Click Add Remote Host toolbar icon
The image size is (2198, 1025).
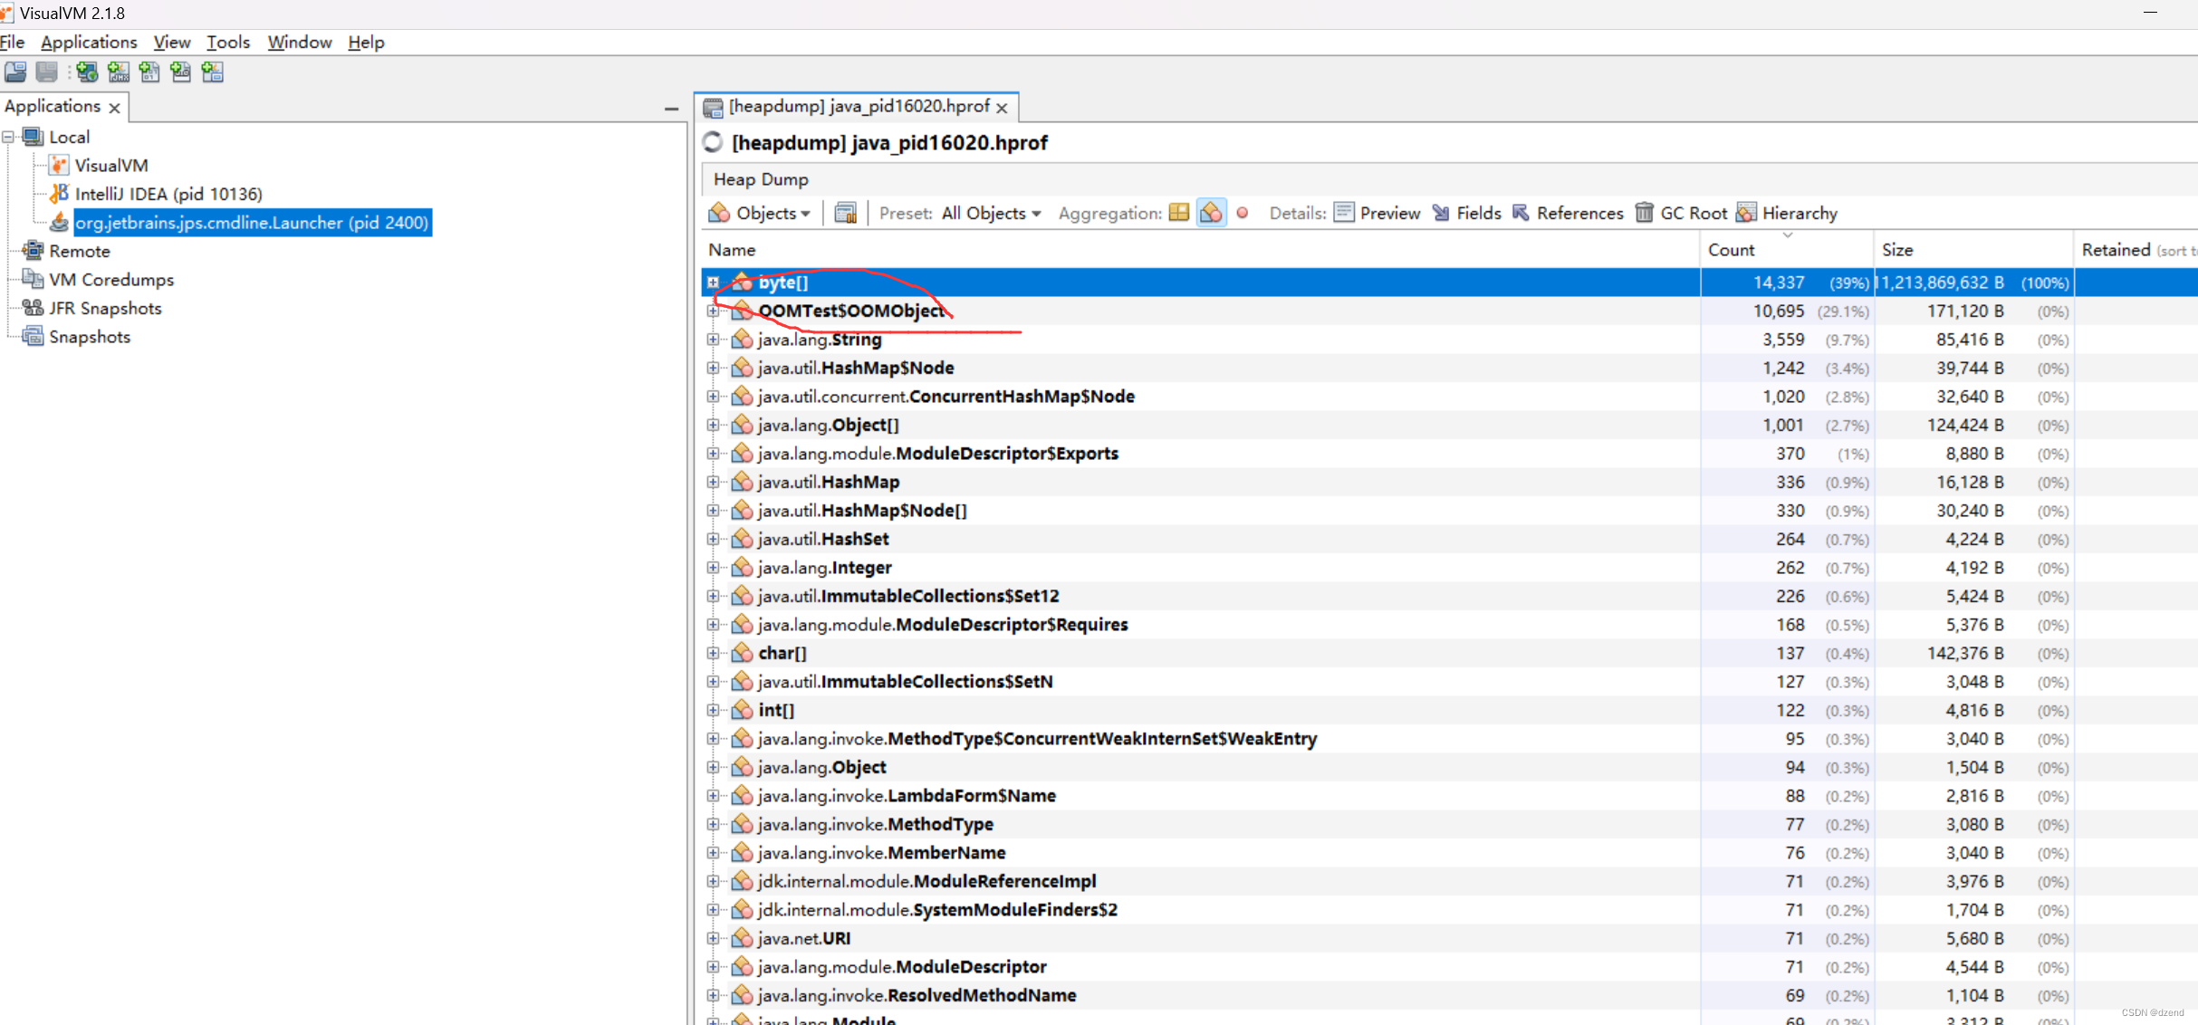pyautogui.click(x=87, y=72)
